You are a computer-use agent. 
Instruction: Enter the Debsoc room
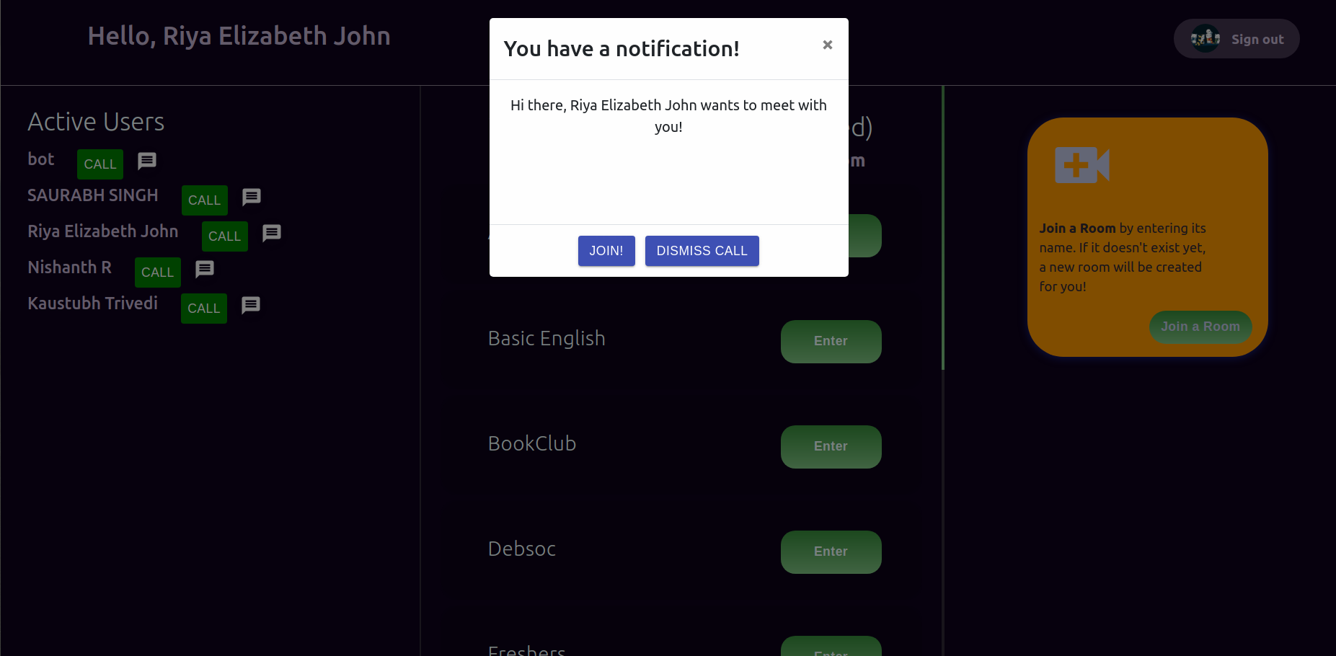(x=831, y=552)
